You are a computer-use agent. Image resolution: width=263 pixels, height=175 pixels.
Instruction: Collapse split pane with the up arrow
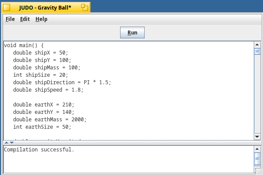(x=7, y=143)
